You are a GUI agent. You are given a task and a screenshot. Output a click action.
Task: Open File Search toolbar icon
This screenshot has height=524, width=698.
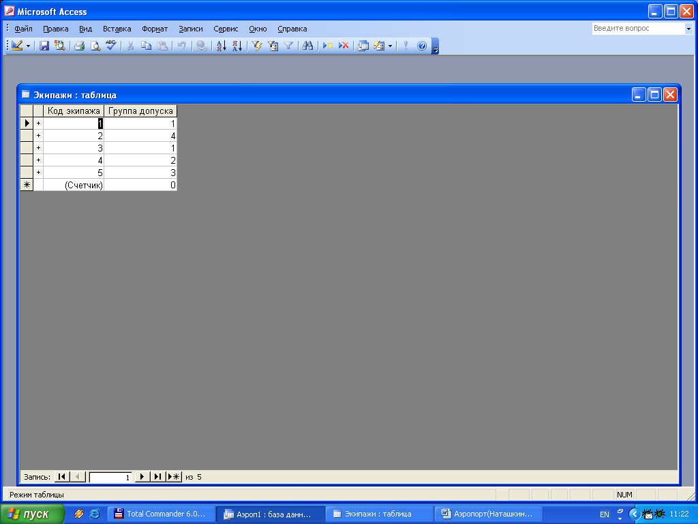pyautogui.click(x=59, y=46)
